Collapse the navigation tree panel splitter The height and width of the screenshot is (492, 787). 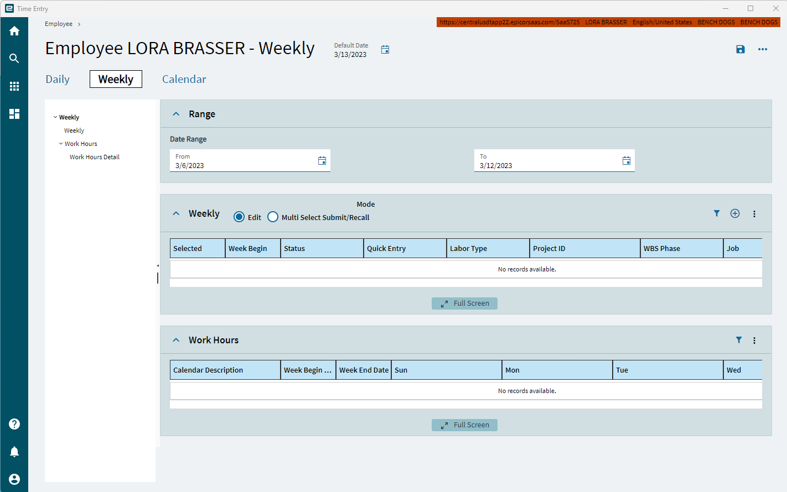158,266
